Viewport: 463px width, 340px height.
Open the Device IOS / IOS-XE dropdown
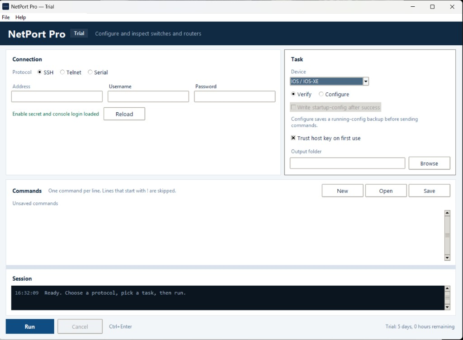(330, 81)
